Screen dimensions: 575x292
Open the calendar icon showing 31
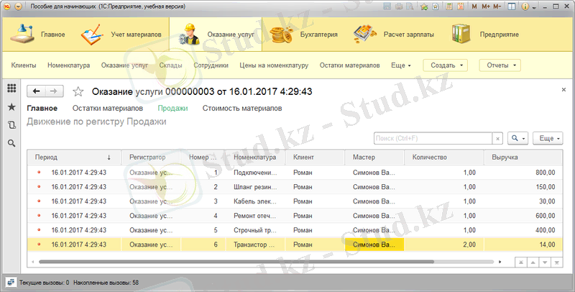460,6
